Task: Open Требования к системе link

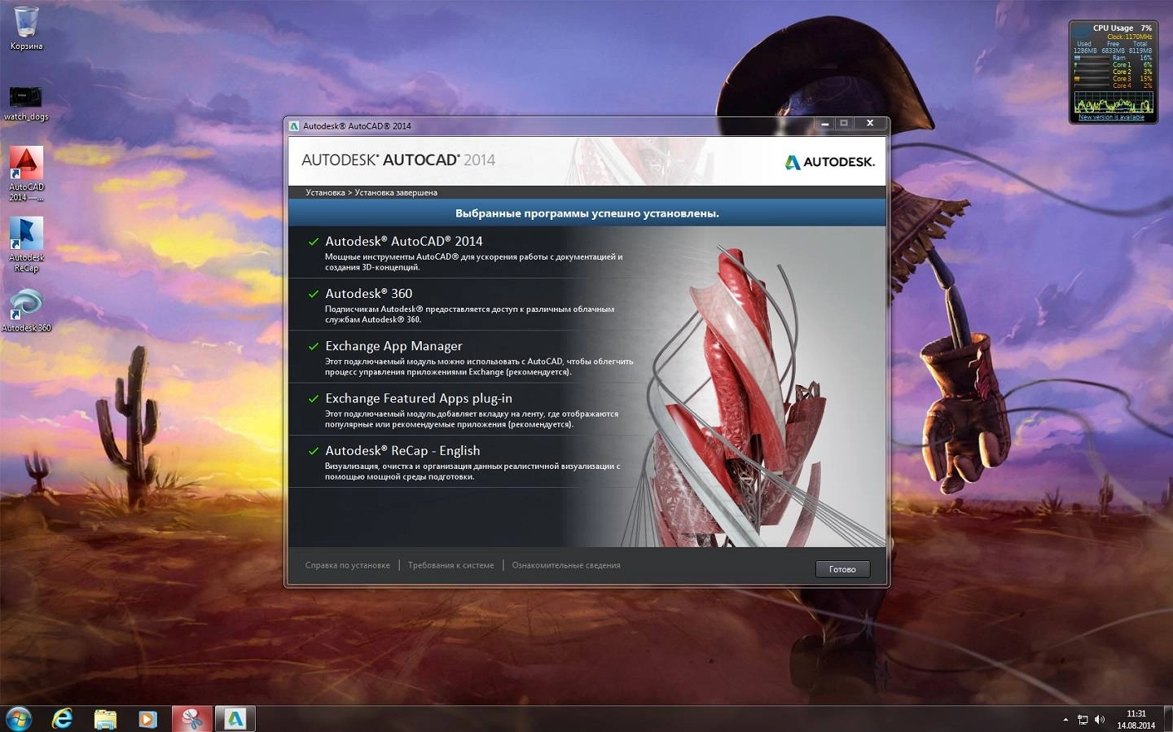Action: tap(450, 565)
